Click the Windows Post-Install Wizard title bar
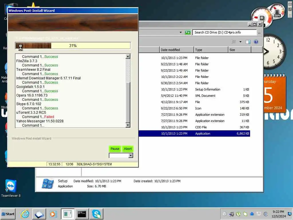This screenshot has height=220, width=293. coord(73,11)
